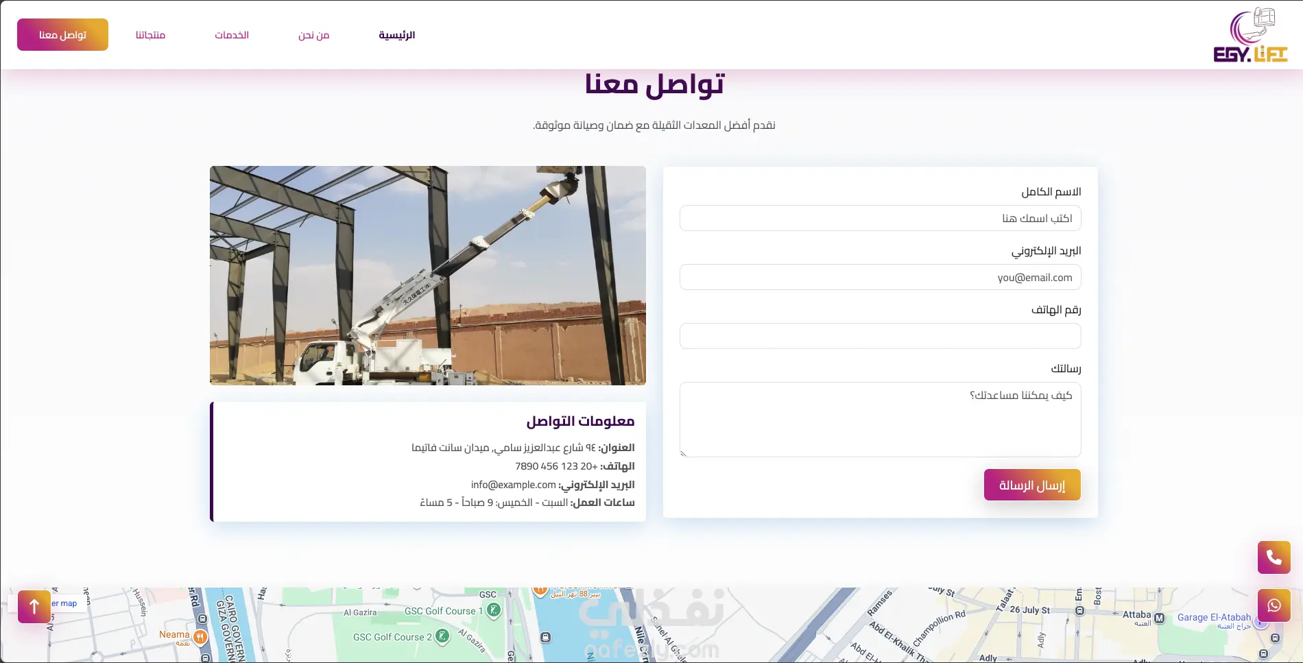Screen dimensions: 1303x663
Task: Open the floating WhatsApp chat icon
Action: (1274, 605)
